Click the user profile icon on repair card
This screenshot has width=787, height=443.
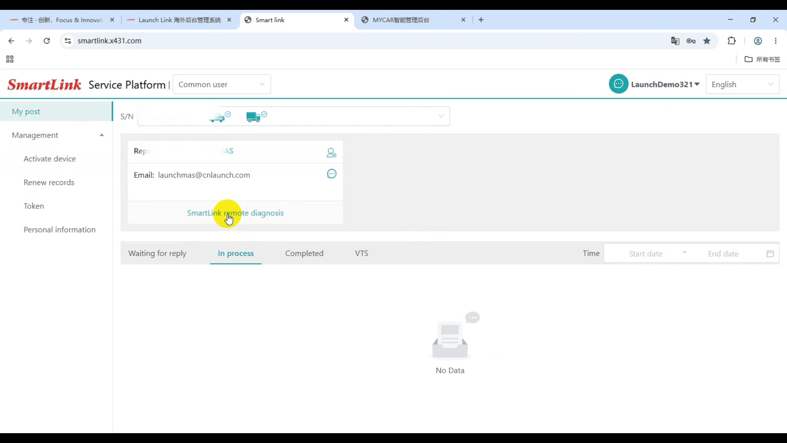click(x=331, y=153)
